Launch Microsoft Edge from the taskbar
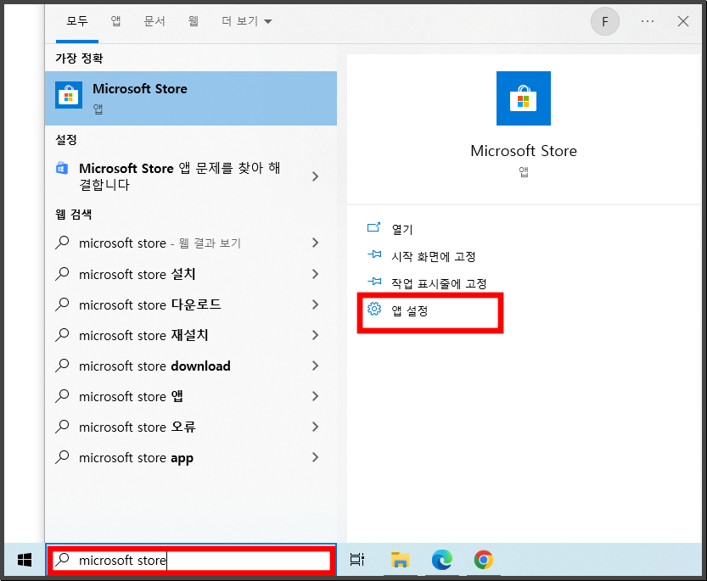The width and height of the screenshot is (707, 581). pos(442,560)
